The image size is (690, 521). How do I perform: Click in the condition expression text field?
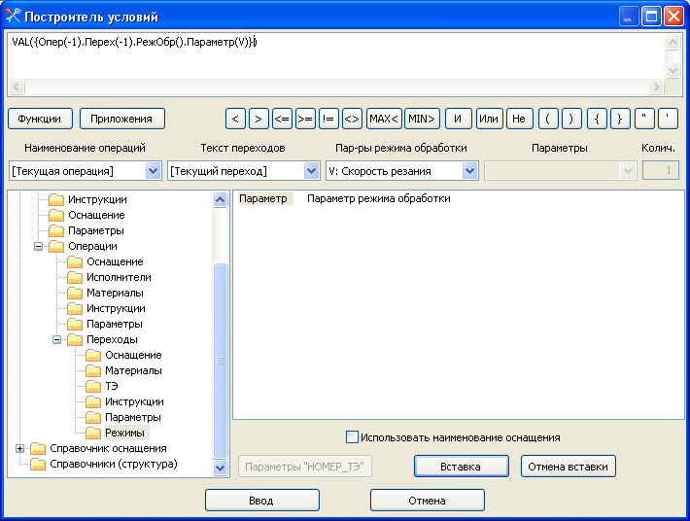point(335,58)
